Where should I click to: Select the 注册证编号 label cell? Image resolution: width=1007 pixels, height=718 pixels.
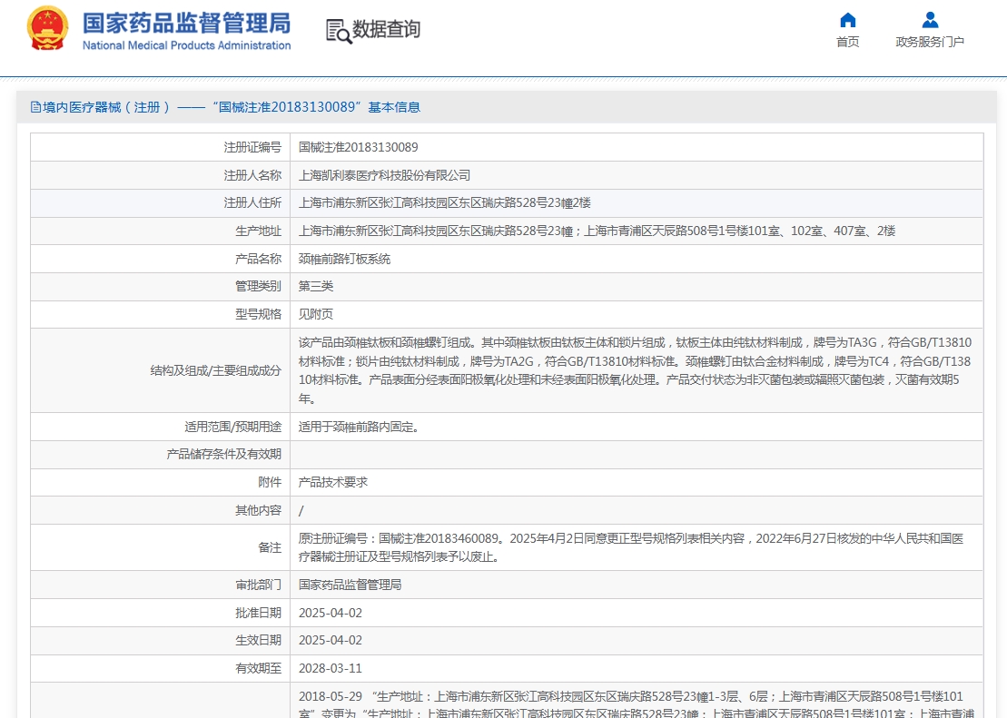(252, 148)
